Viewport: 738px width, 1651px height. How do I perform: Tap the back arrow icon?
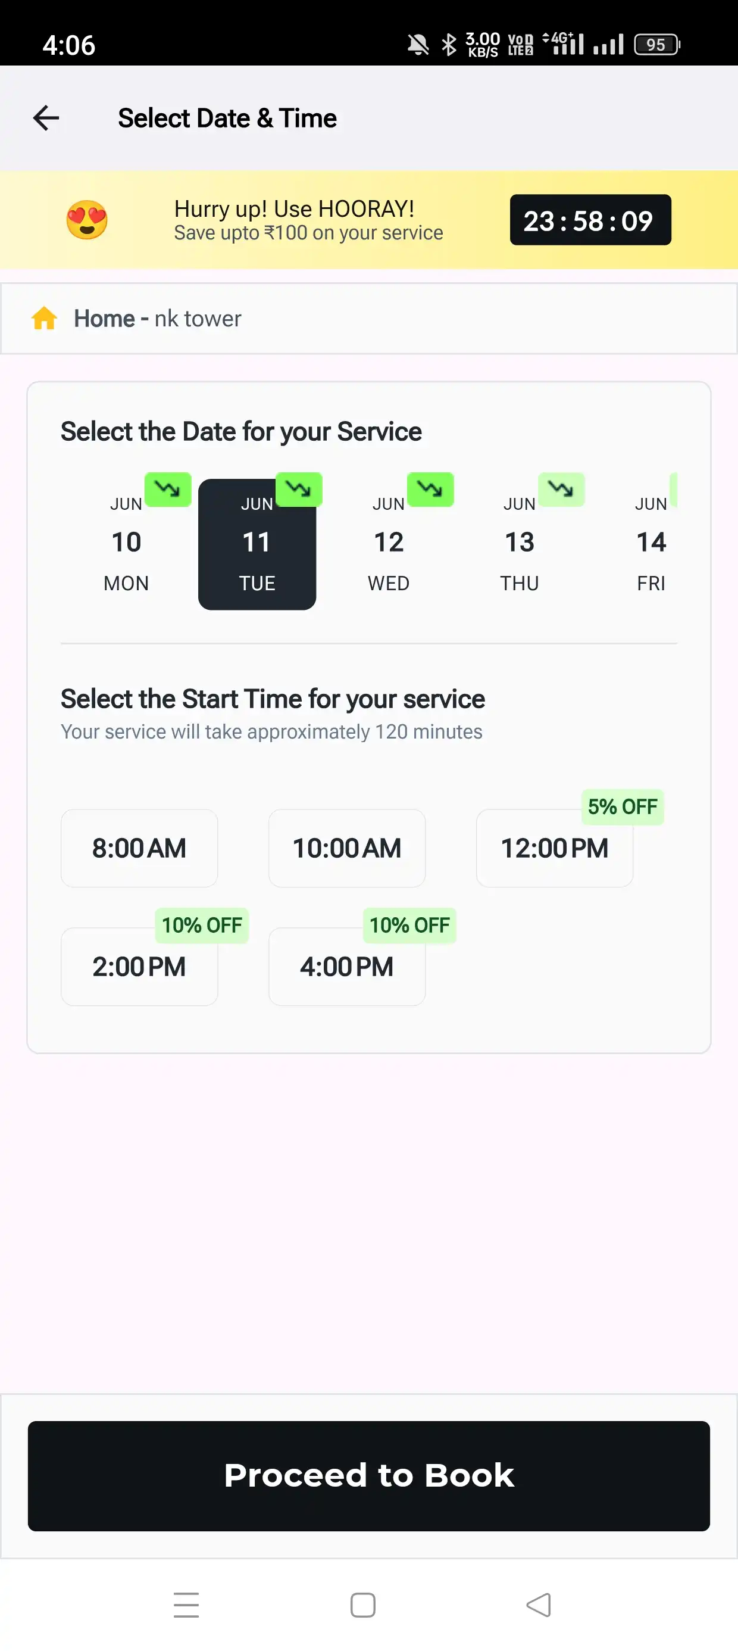[46, 118]
